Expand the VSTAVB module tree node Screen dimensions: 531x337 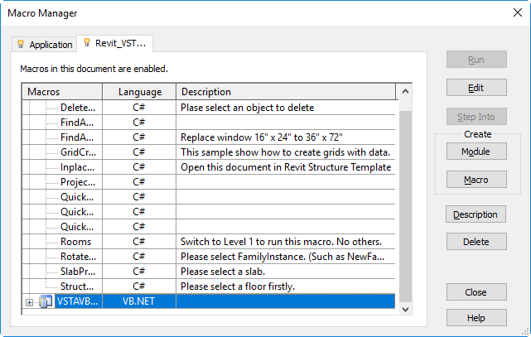tap(30, 302)
